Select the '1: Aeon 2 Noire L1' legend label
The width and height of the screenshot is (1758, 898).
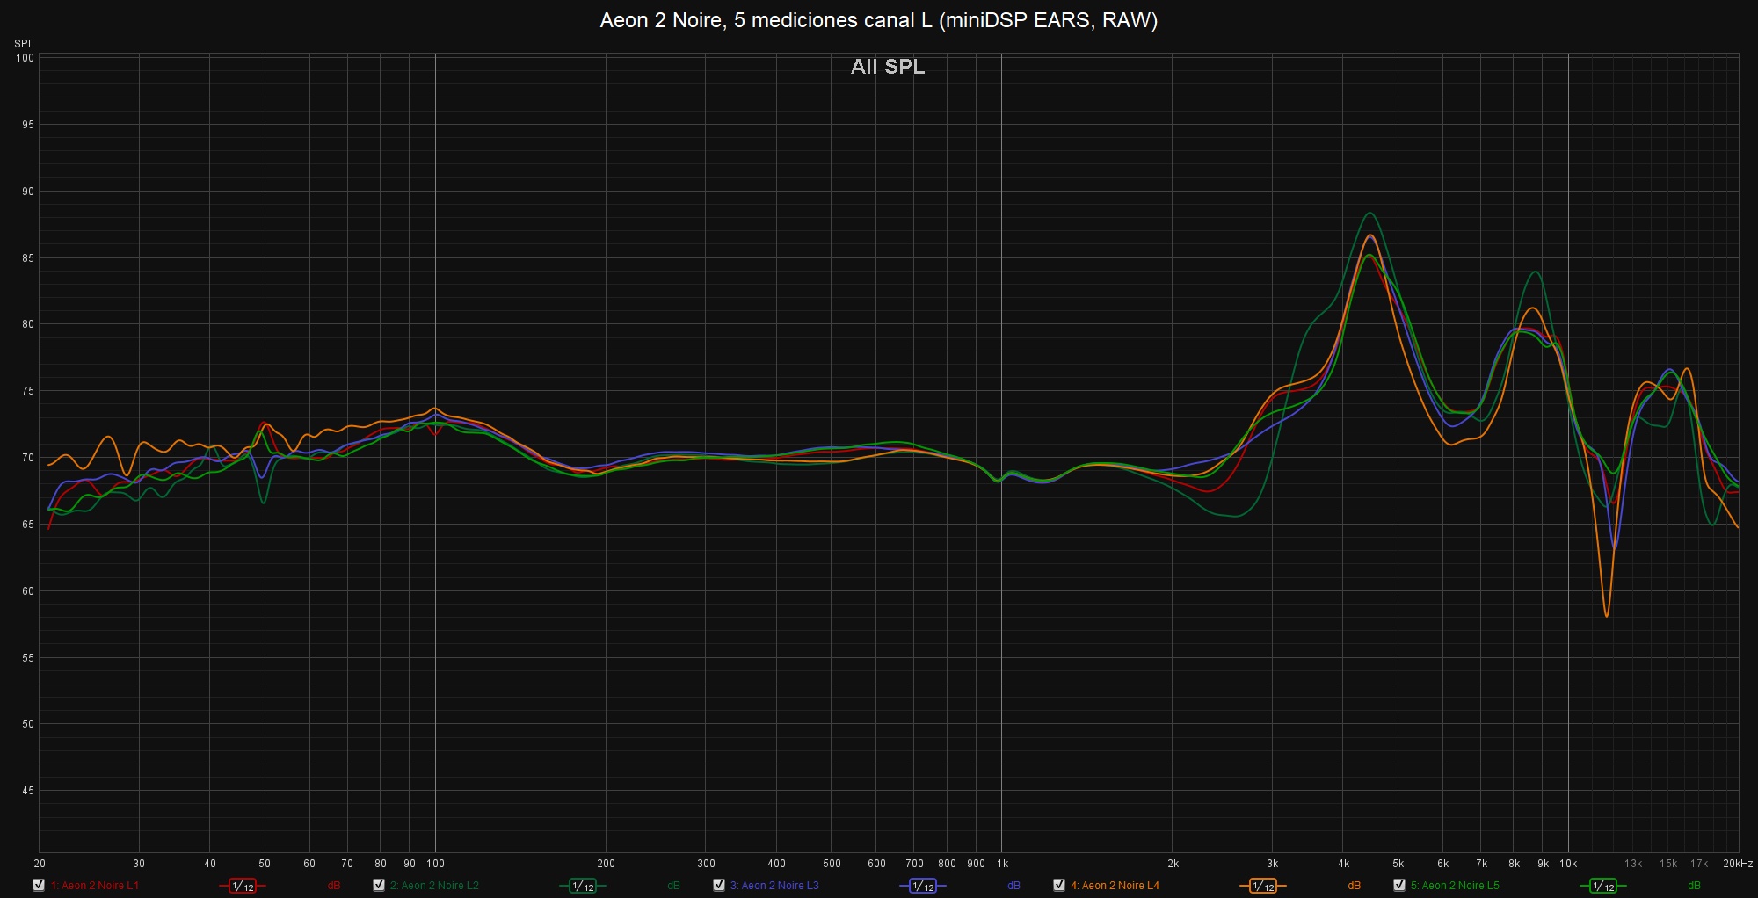click(95, 886)
